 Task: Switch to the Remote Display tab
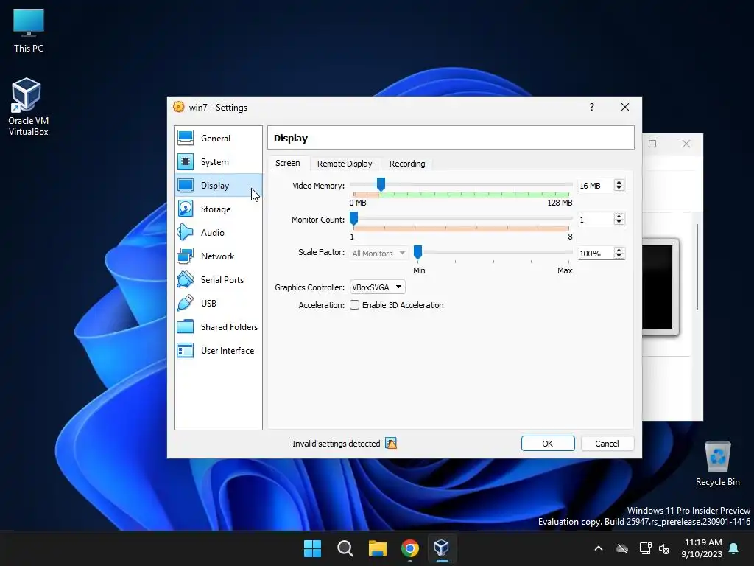click(x=345, y=164)
